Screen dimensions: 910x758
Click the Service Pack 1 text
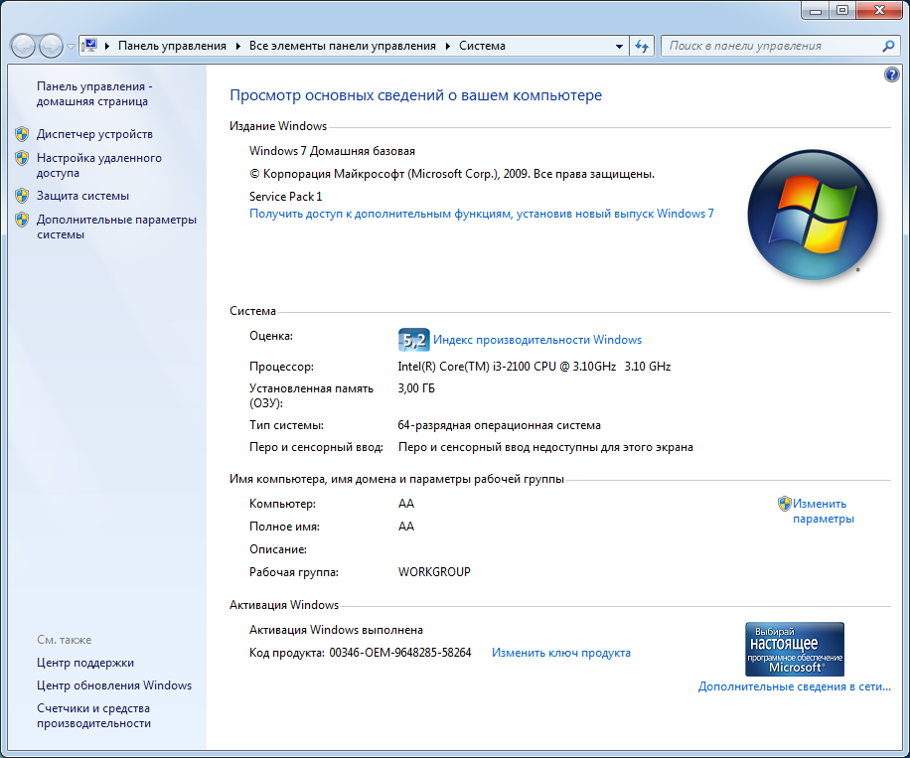point(285,196)
